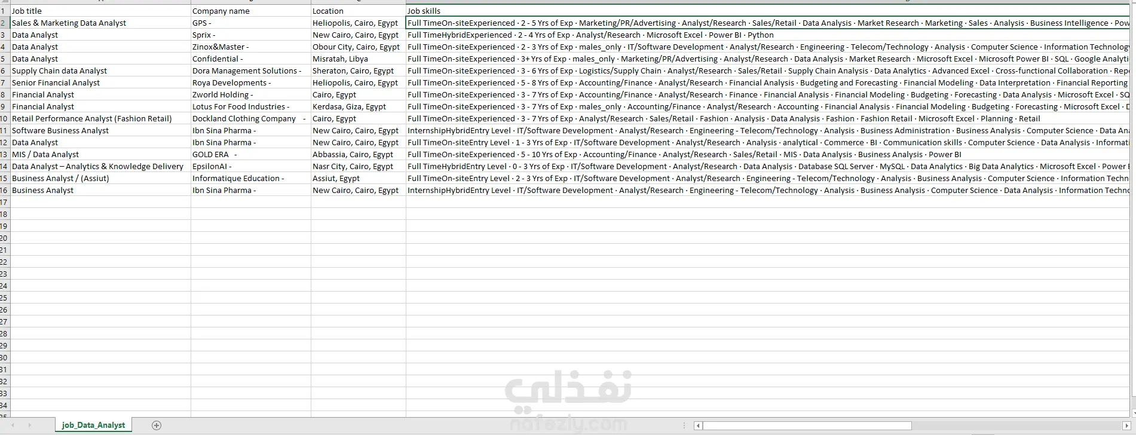The height and width of the screenshot is (435, 1136).
Task: Select 'Informatique Education -' company cell
Action: [x=251, y=178]
